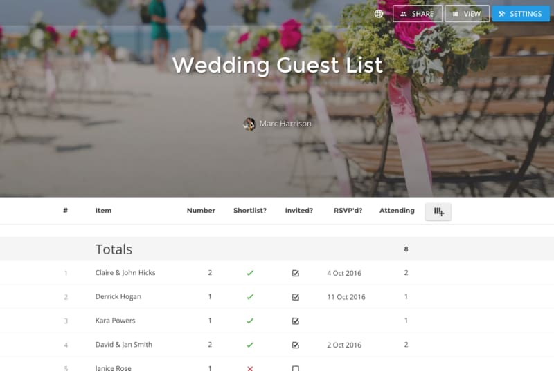Click the Wedding Guest List title

(278, 65)
